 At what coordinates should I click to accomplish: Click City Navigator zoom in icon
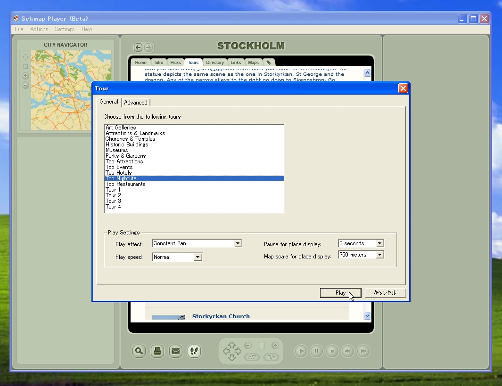tap(25, 76)
